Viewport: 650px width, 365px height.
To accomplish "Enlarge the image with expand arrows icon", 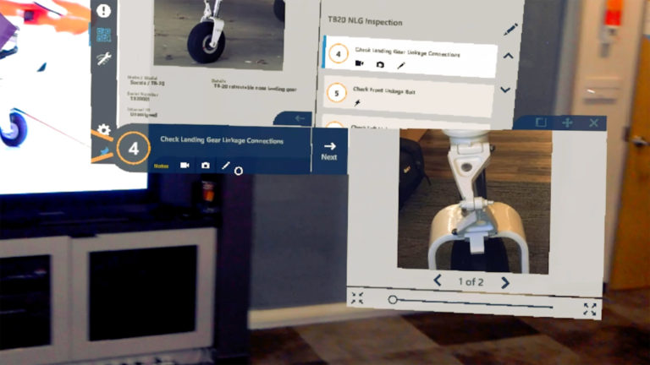I will pyautogui.click(x=589, y=308).
